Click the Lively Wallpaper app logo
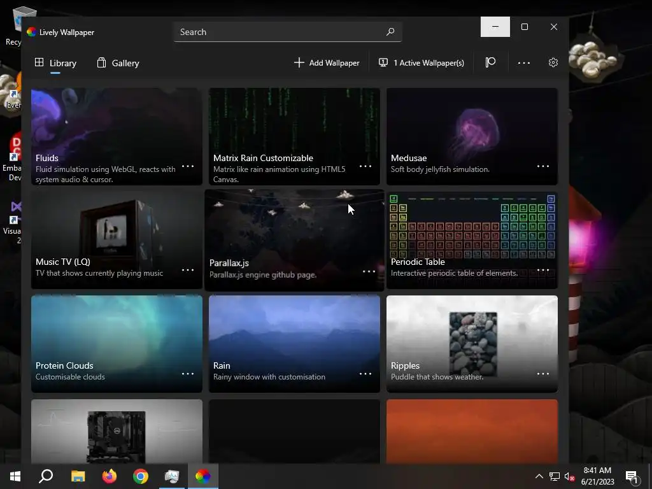The image size is (652, 489). pos(31,32)
